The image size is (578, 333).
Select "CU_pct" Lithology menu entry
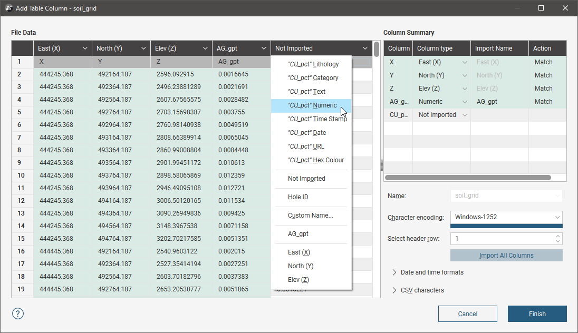(313, 64)
